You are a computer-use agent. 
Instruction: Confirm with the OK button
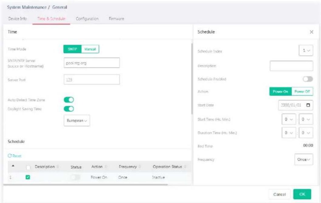[302, 194]
